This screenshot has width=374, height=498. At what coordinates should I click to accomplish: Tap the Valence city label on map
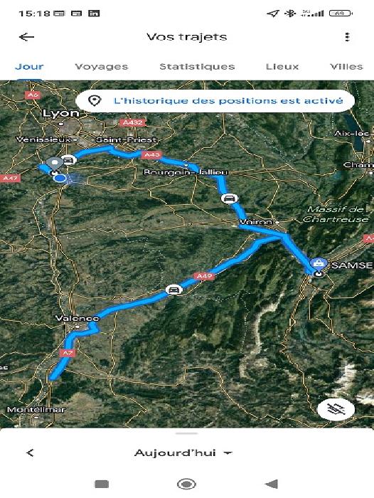(x=78, y=318)
